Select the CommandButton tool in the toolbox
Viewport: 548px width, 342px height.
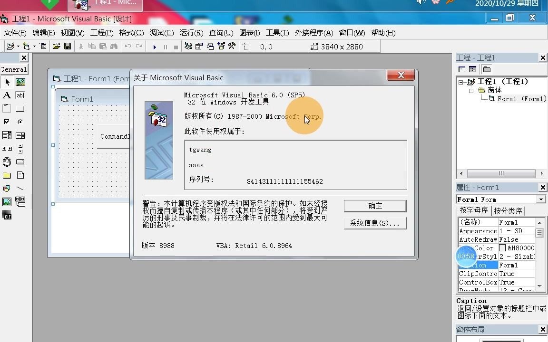point(20,108)
